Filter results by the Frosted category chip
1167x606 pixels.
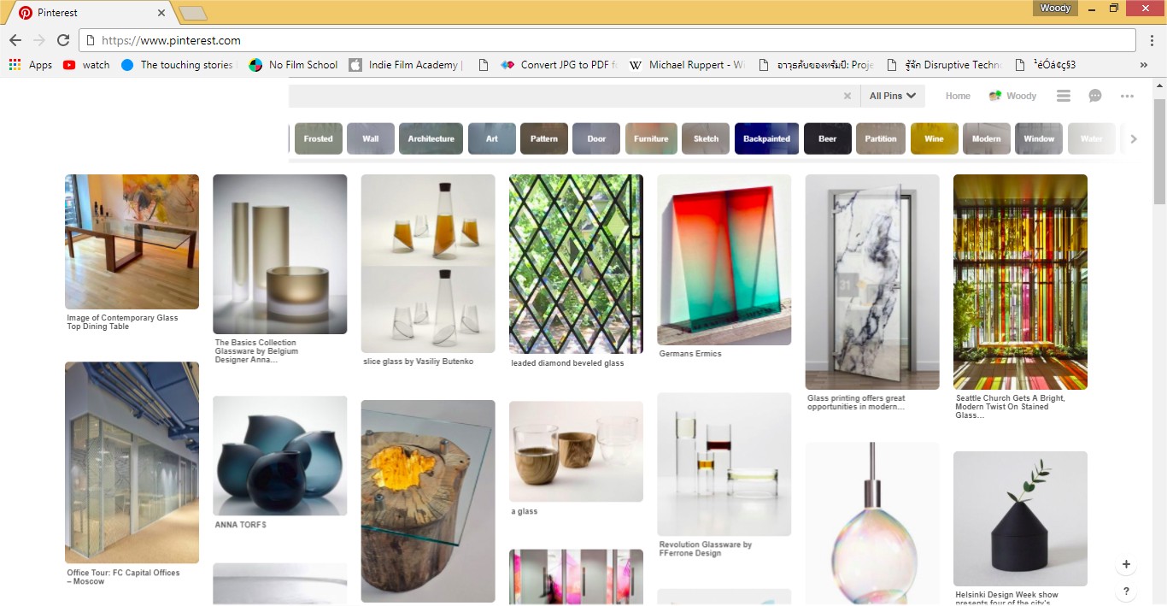318,138
